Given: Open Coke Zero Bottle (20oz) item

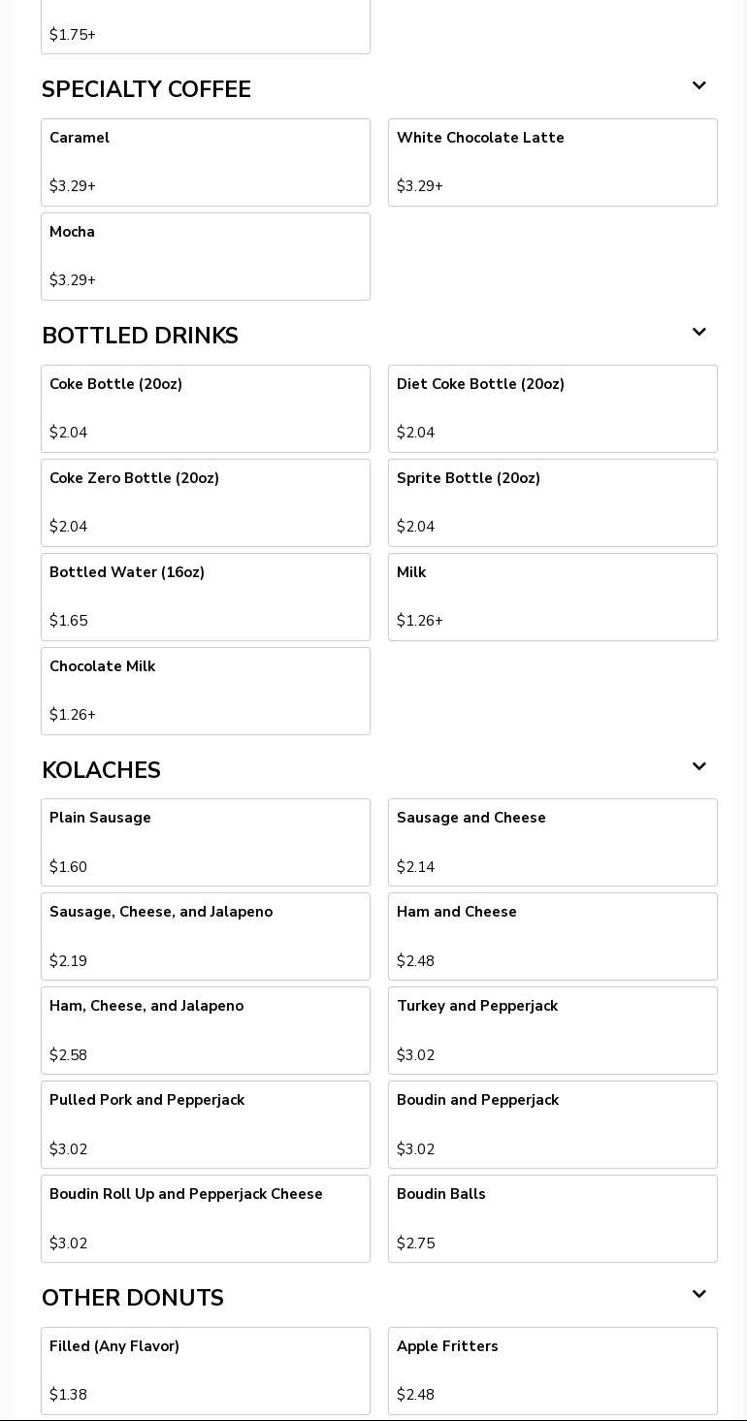Looking at the screenshot, I should pyautogui.click(x=206, y=502).
